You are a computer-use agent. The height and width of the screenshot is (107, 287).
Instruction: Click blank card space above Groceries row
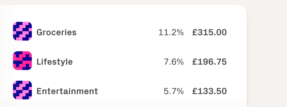(123, 13)
